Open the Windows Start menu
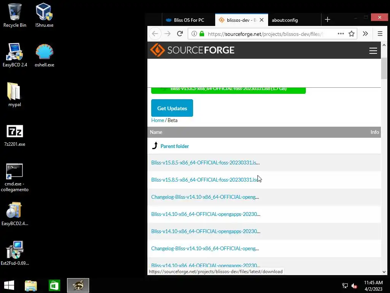This screenshot has height=293, width=390. coord(9,285)
